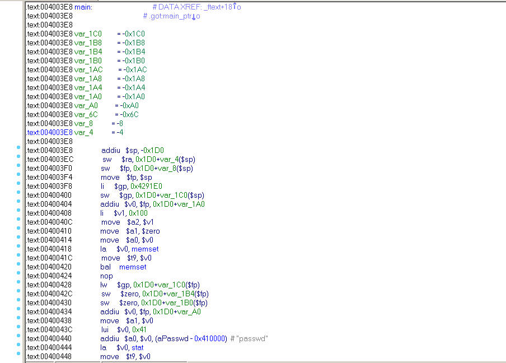Select the 0x4291E0 immediate value
The height and width of the screenshot is (363, 506).
147,186
